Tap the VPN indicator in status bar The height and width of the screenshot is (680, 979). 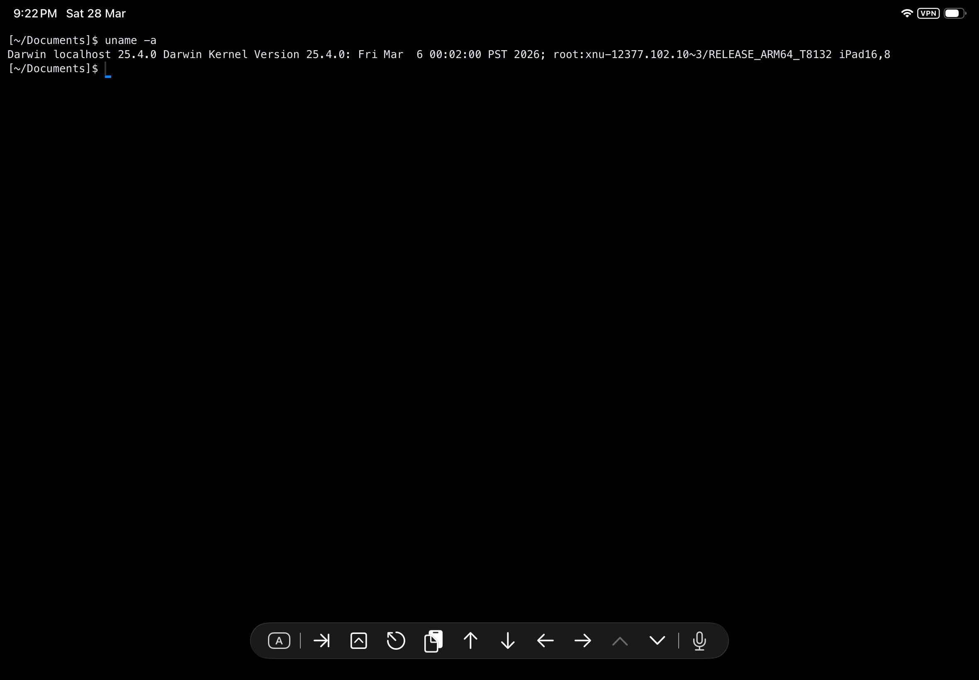coord(928,14)
